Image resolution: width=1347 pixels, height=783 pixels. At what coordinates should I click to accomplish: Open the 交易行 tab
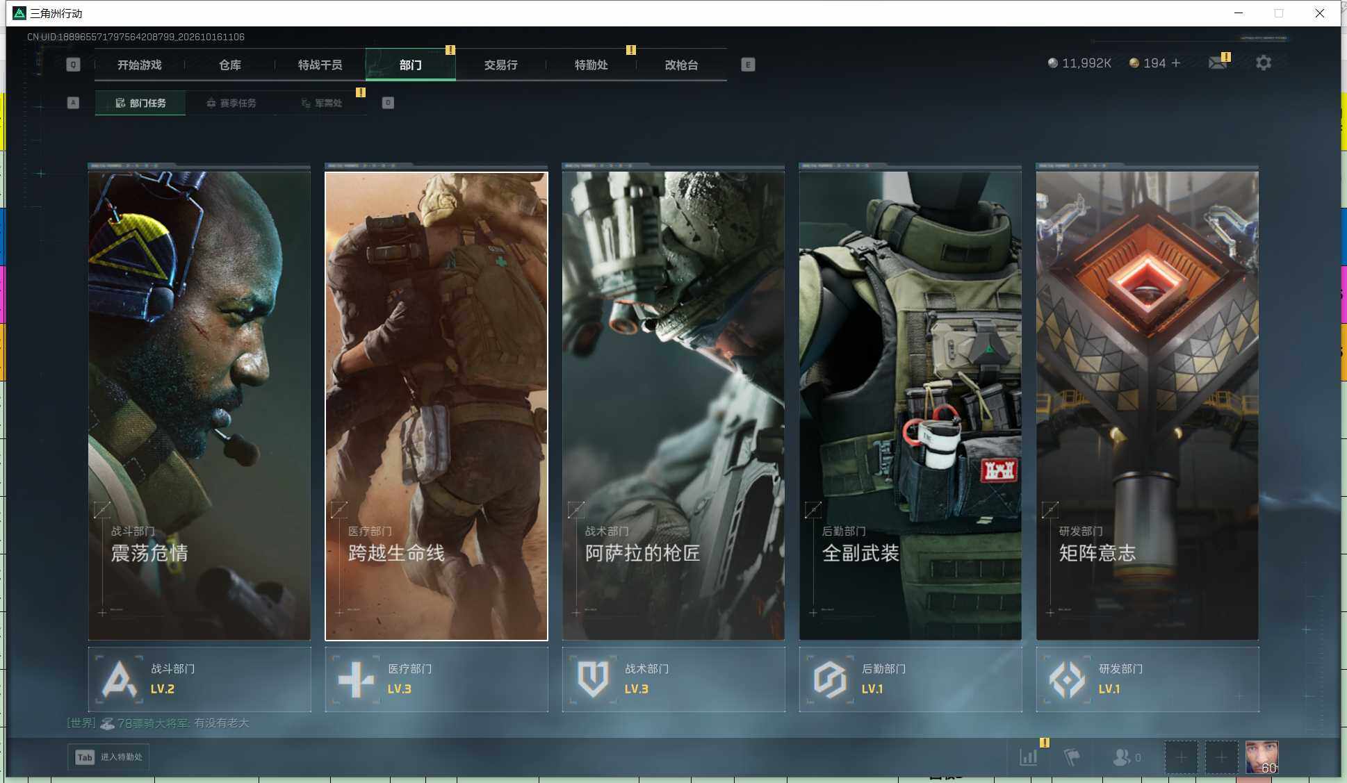pyautogui.click(x=500, y=65)
